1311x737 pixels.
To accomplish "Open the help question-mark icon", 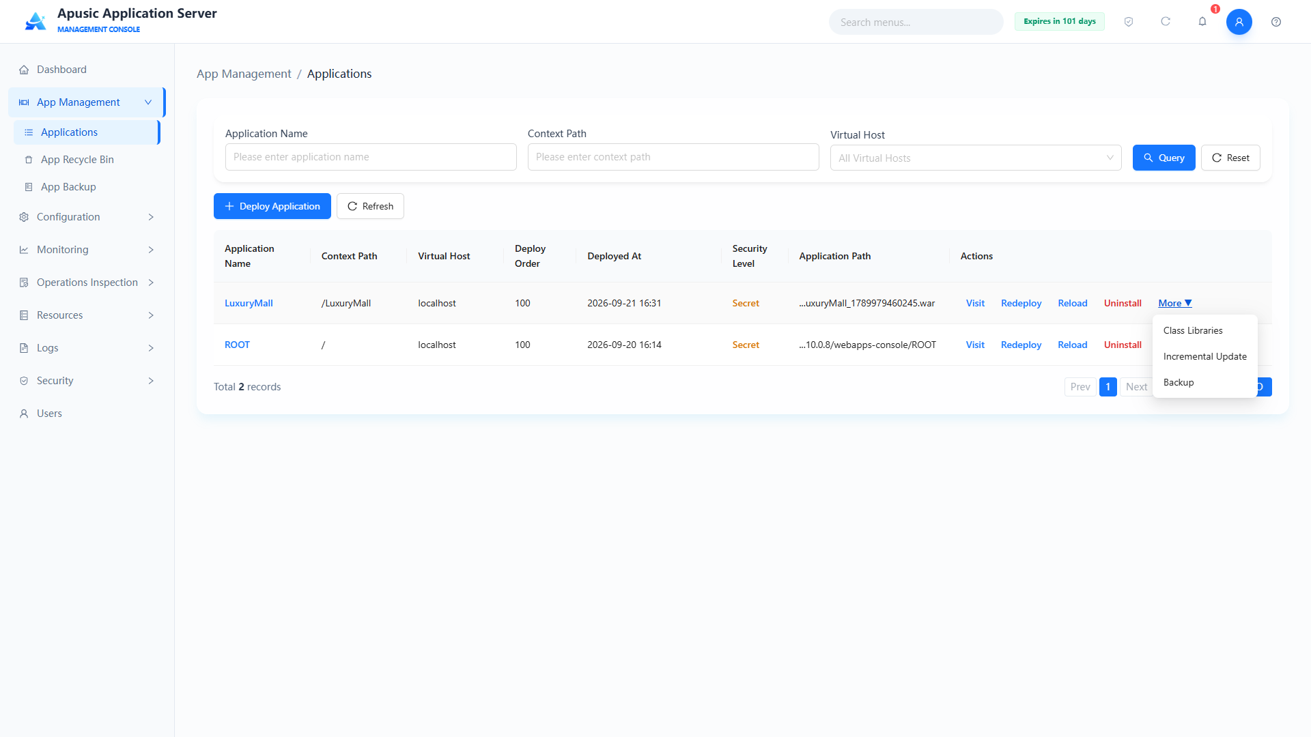I will click(1276, 22).
